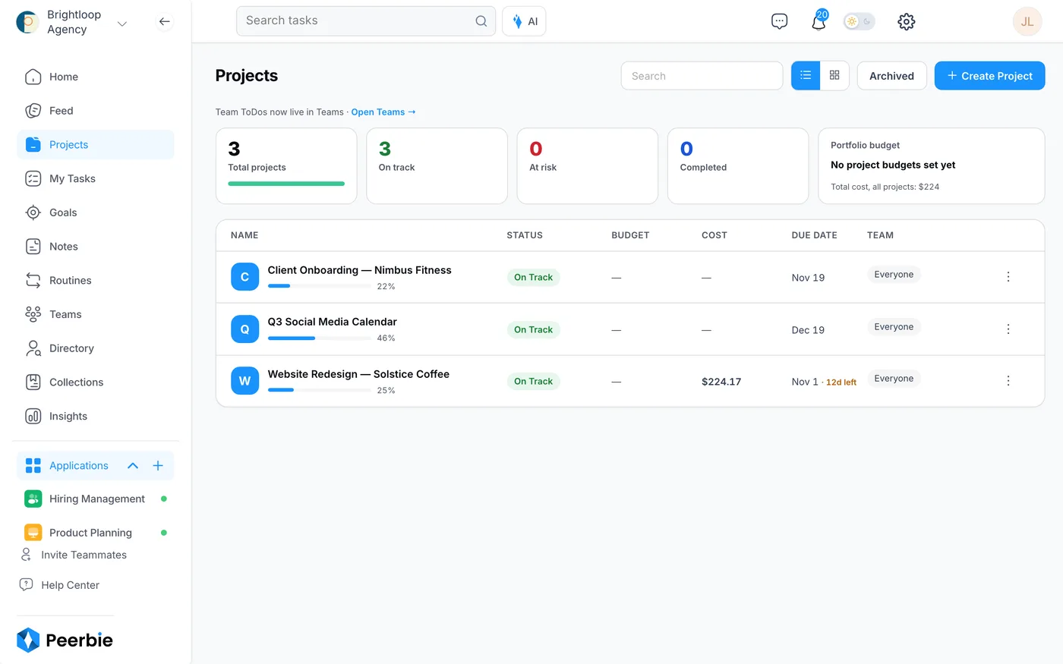1063x664 pixels.
Task: Click the Completed summary card
Action: pyautogui.click(x=737, y=165)
